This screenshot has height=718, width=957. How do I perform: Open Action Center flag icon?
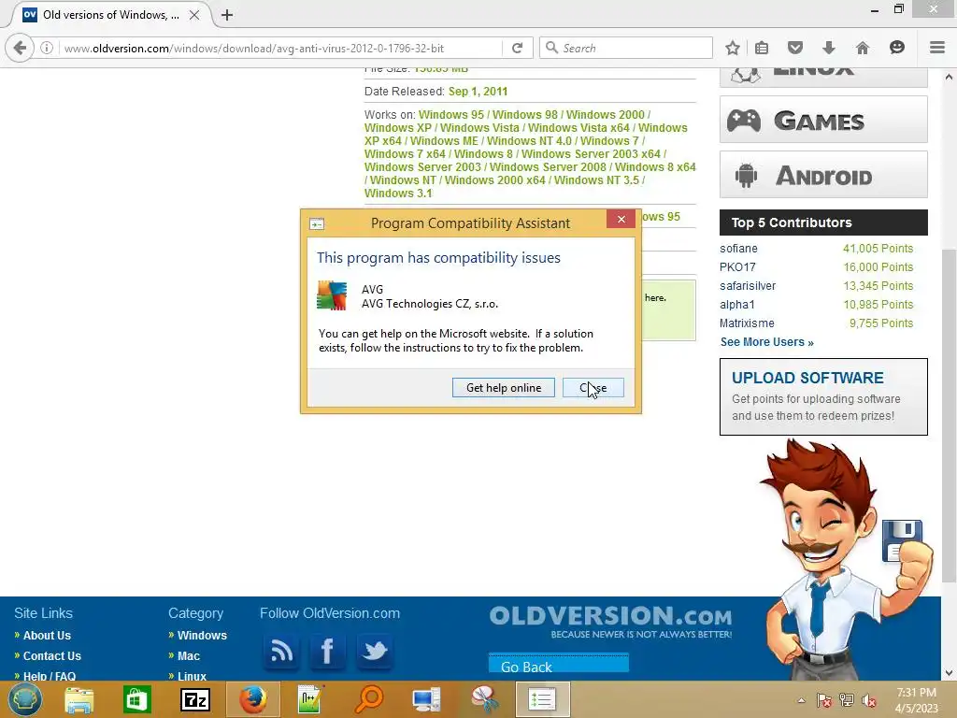point(823,700)
